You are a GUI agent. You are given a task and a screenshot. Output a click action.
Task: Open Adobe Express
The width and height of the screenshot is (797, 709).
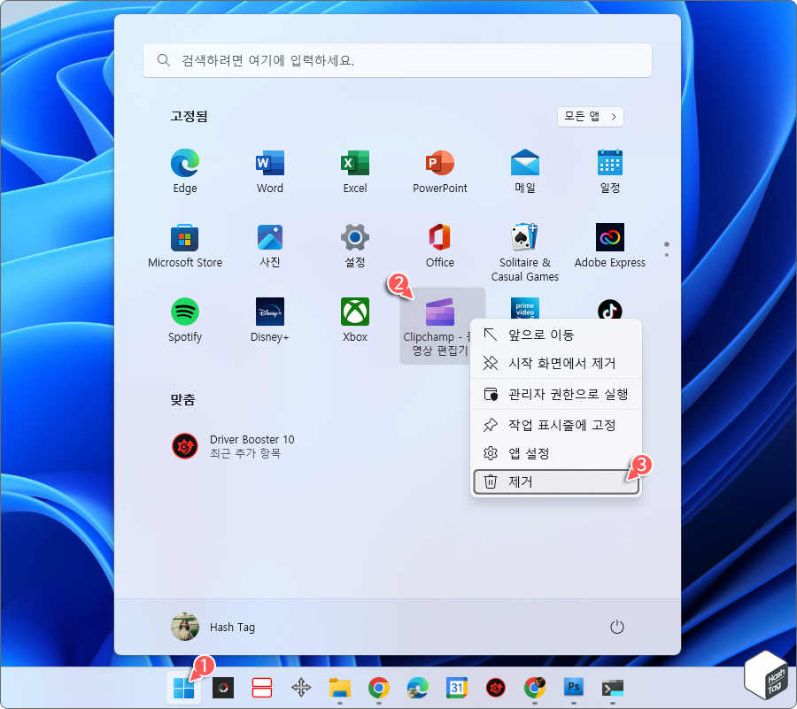click(609, 237)
